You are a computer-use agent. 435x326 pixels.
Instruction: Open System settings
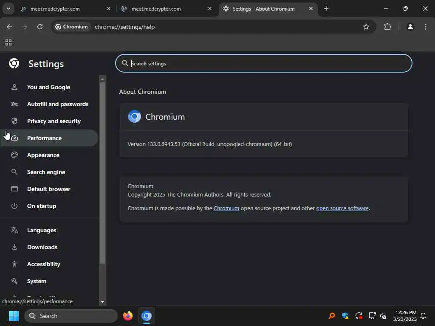(48, 281)
